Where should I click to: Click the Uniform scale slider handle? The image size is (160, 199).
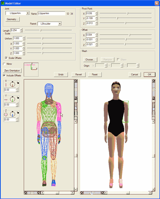[x=43, y=38]
